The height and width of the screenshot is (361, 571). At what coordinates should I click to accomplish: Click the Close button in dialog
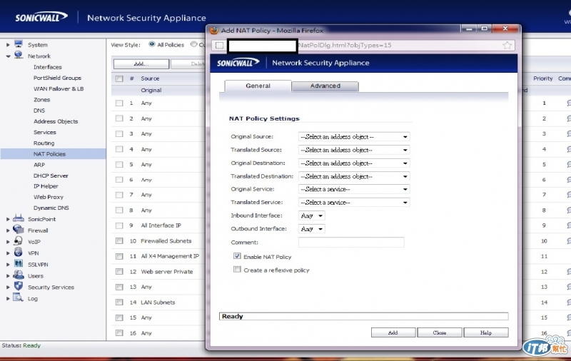[x=440, y=332]
